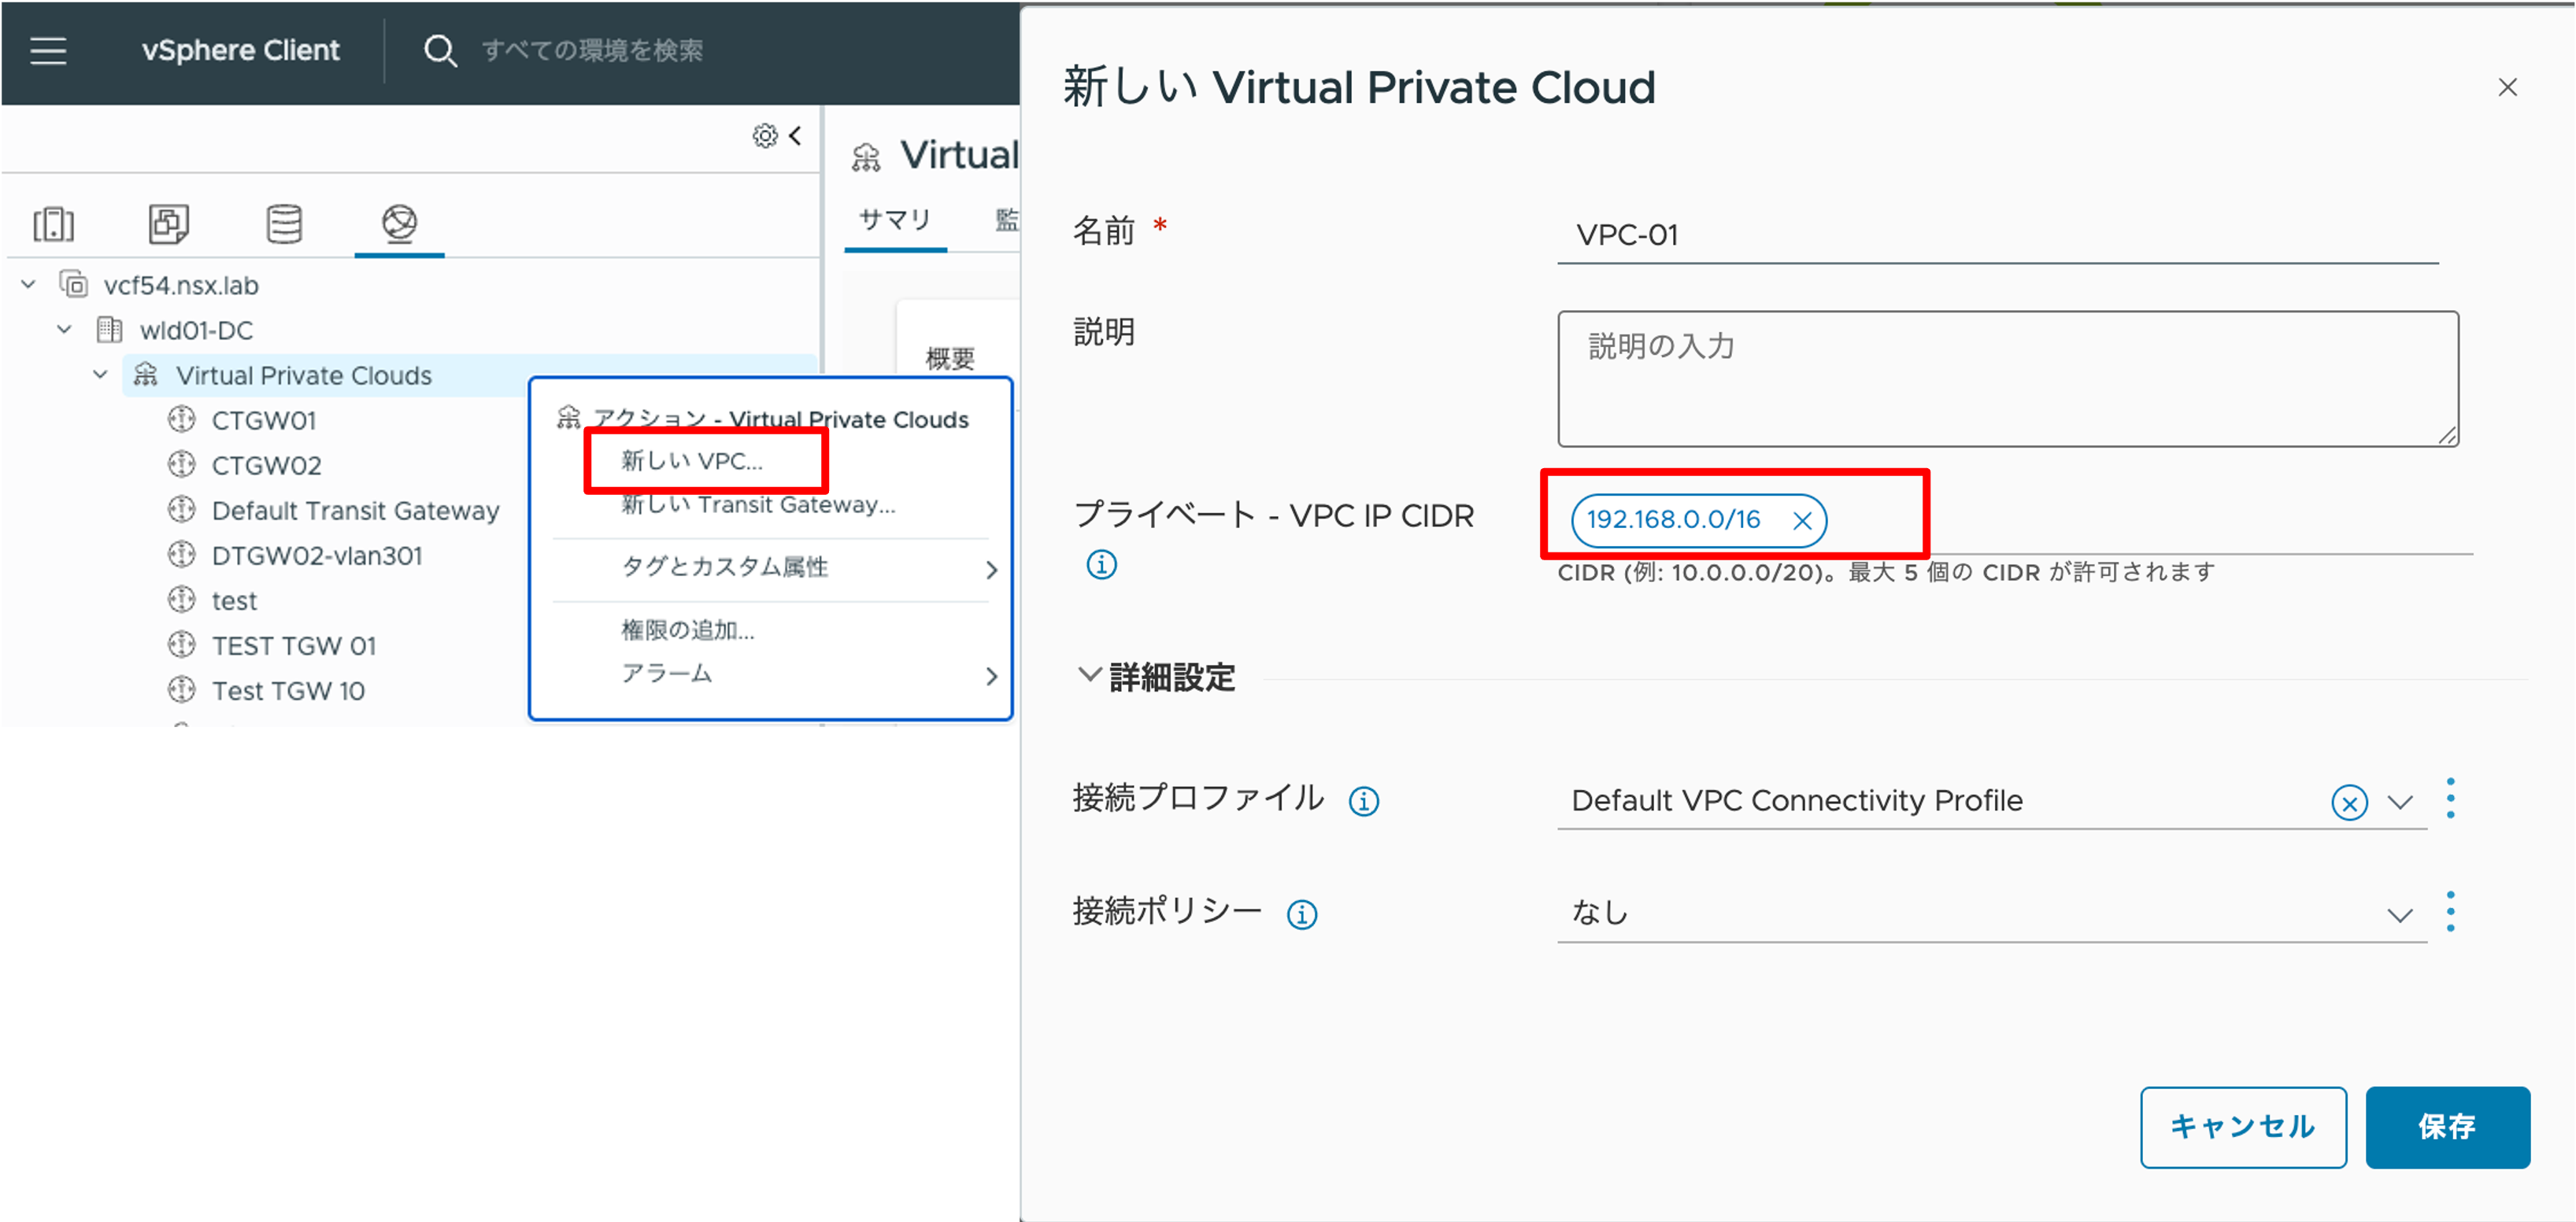Open the サマリ tab
2576x1222 pixels.
895,220
